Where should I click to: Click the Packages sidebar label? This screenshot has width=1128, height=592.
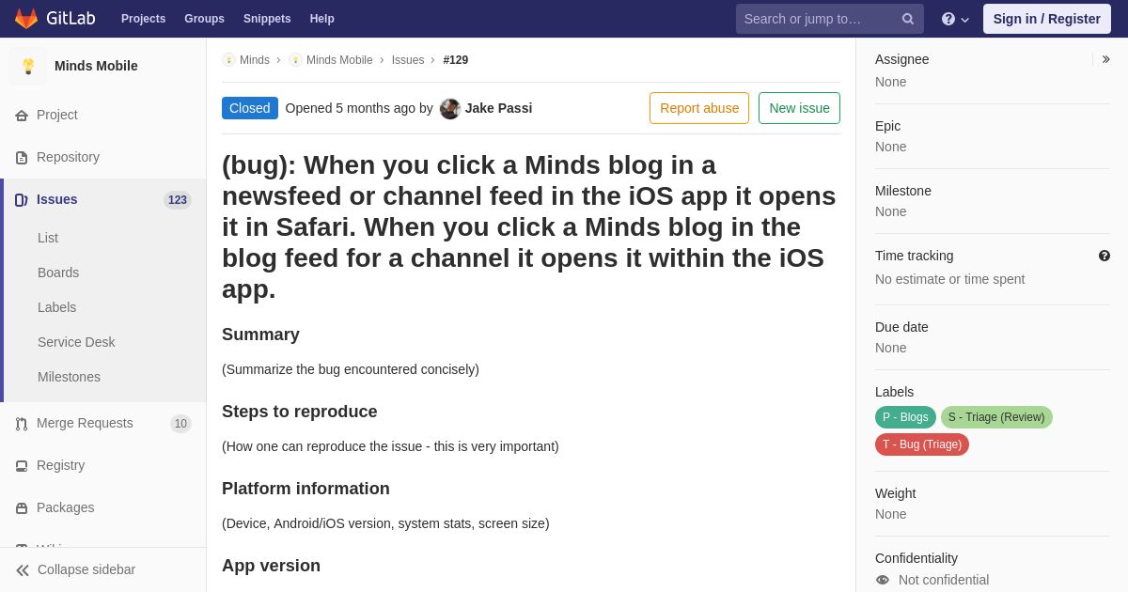[x=66, y=507]
